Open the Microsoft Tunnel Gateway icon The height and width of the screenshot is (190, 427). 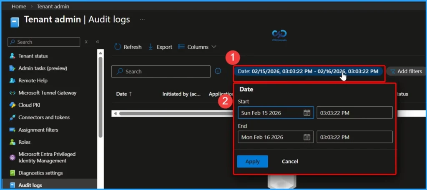click(x=12, y=93)
